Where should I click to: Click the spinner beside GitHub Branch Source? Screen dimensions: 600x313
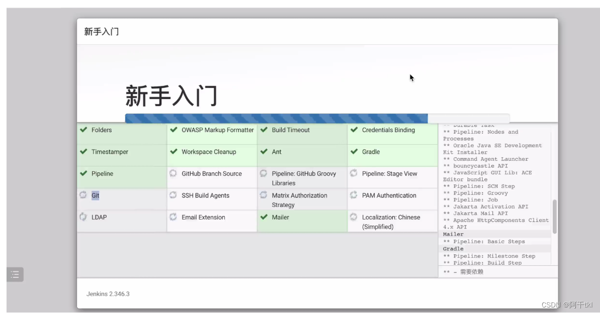tap(173, 173)
